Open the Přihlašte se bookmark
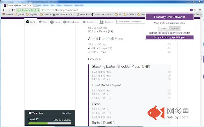The height and width of the screenshot is (127, 204). click(83, 14)
